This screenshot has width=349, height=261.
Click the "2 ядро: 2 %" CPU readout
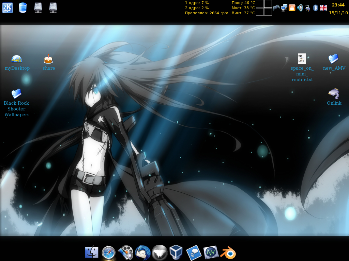197,8
